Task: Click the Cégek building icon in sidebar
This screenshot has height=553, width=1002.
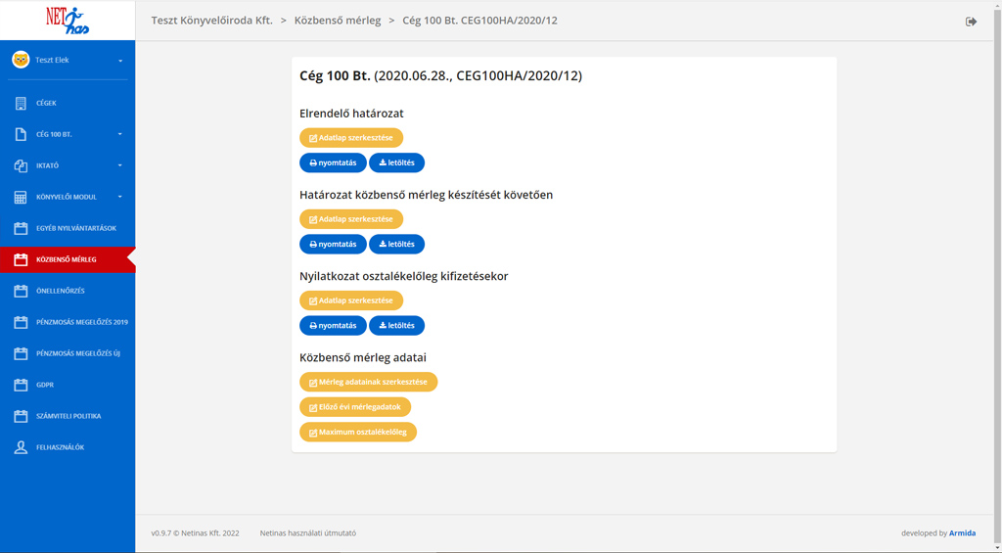Action: pyautogui.click(x=21, y=103)
